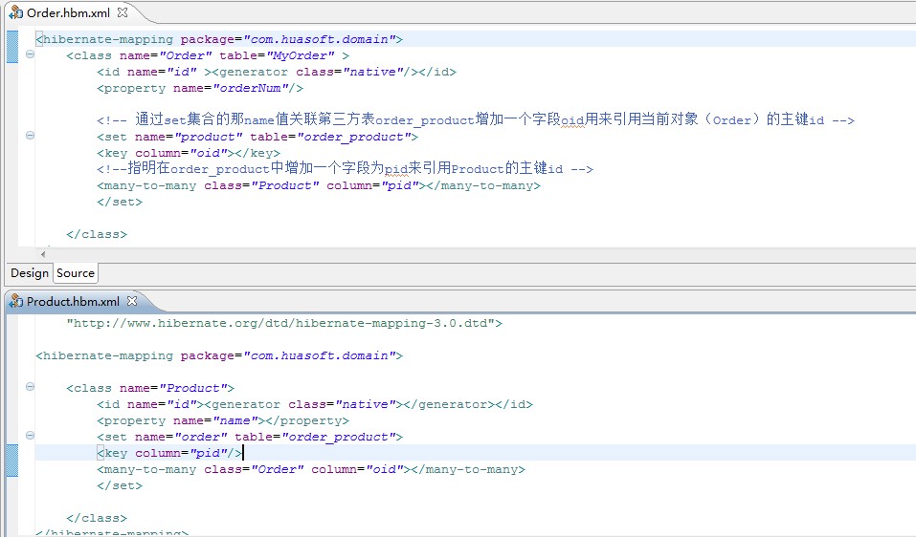Click the closing </set> in Order.hbm.xml
Image resolution: width=916 pixels, height=537 pixels.
(x=120, y=203)
